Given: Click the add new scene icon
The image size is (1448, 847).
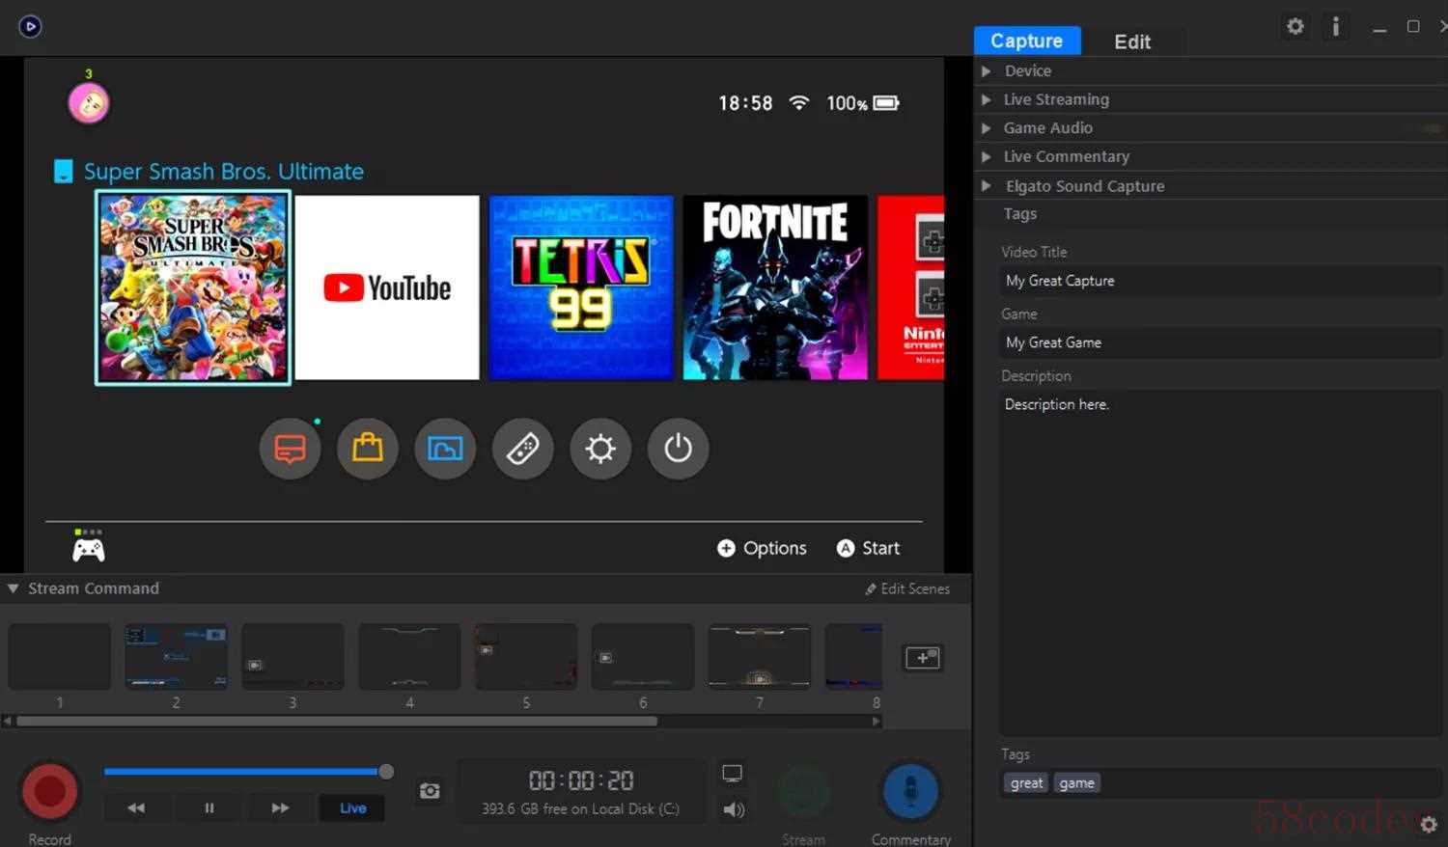Looking at the screenshot, I should [x=922, y=658].
